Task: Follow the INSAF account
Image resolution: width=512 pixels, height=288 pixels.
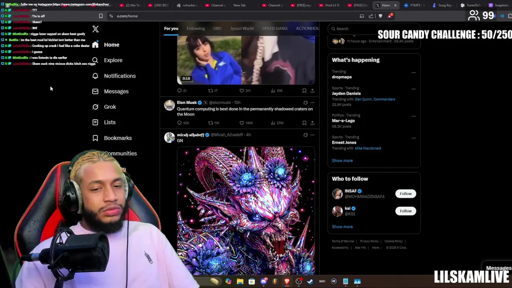Action: coord(406,194)
